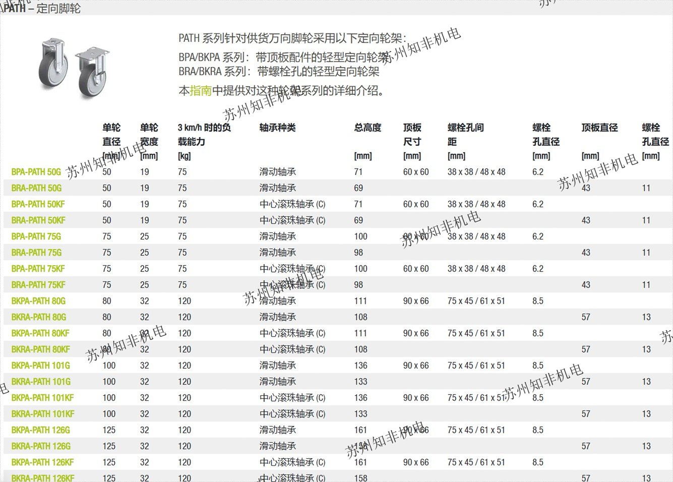Click the BKRA-PATH 101KF product link
673x482 pixels.
43,414
